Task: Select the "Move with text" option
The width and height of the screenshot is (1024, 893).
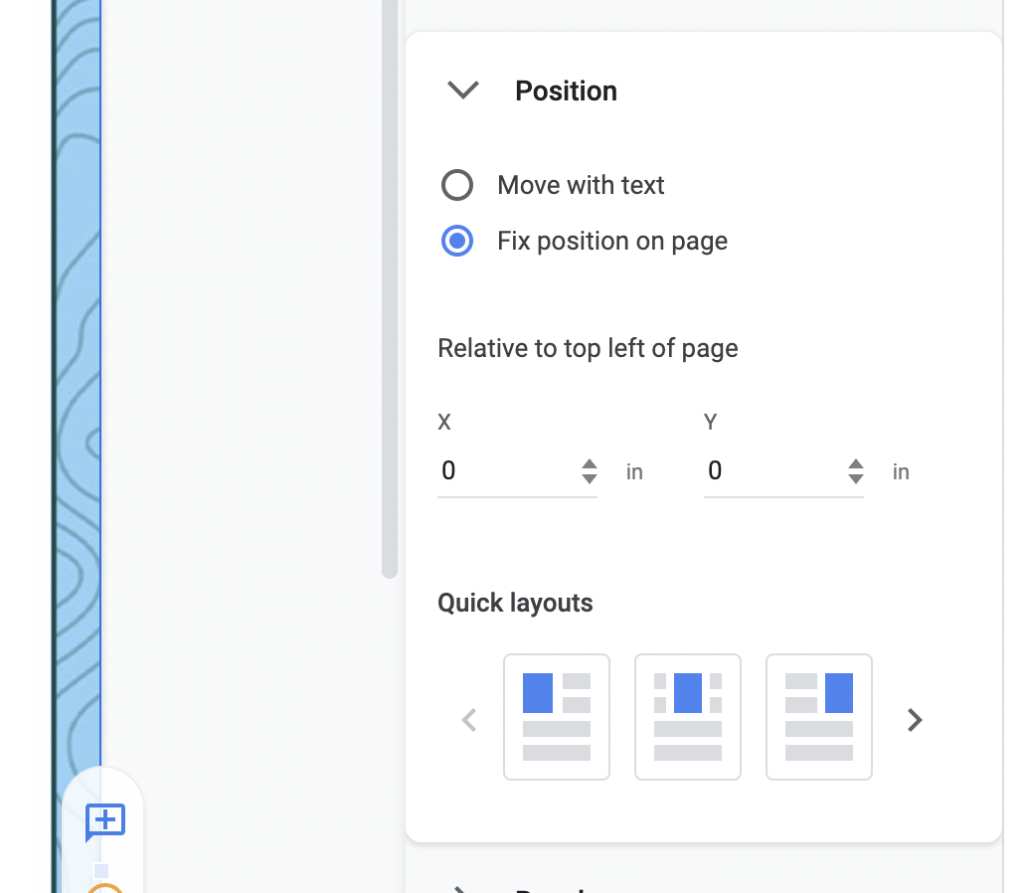Action: pyautogui.click(x=456, y=185)
